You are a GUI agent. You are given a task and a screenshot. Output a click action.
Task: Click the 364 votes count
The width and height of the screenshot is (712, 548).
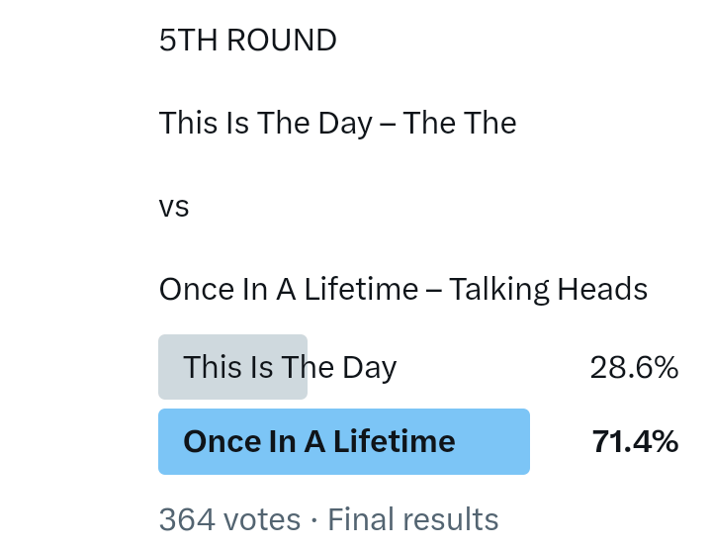(229, 519)
